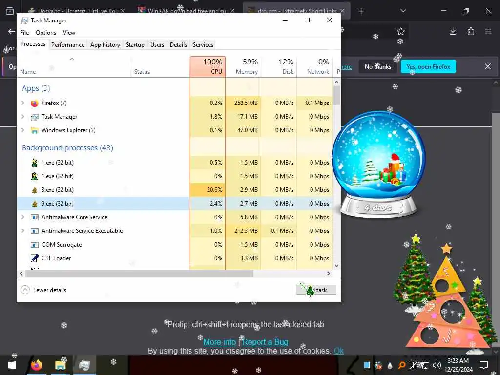Click Firefox icon on the taskbar
The image size is (500, 375).
click(x=37, y=365)
